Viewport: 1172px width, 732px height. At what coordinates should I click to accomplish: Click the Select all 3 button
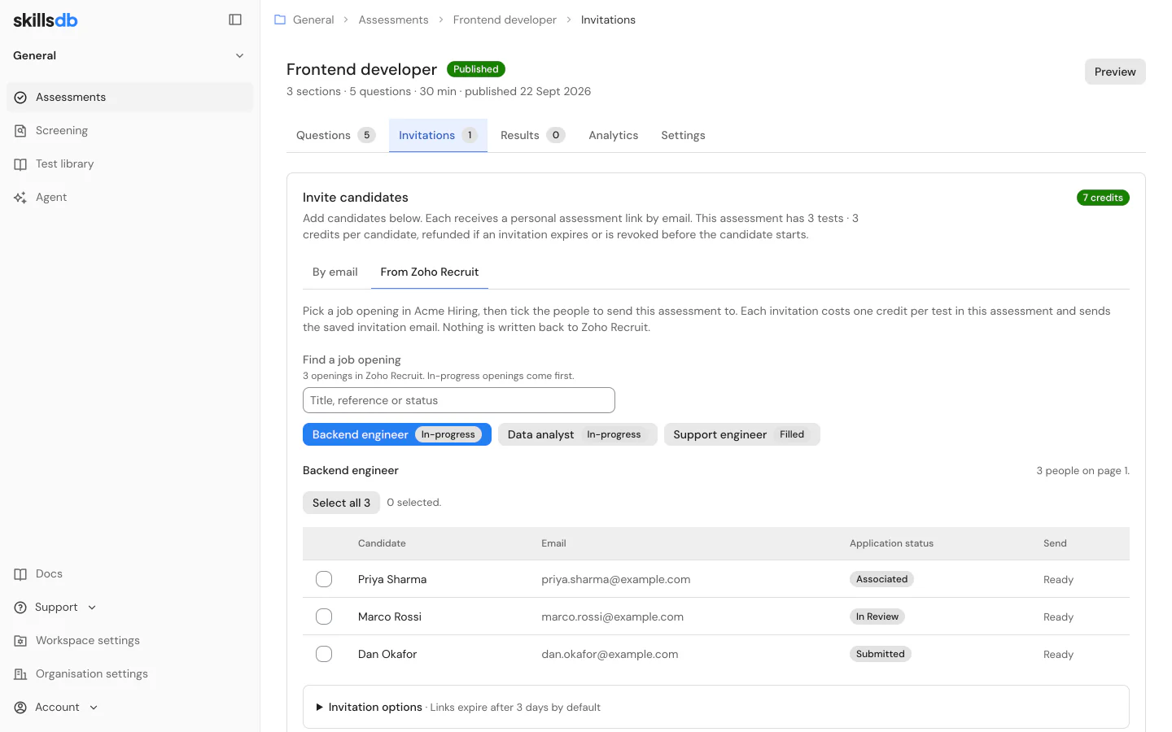tap(341, 503)
